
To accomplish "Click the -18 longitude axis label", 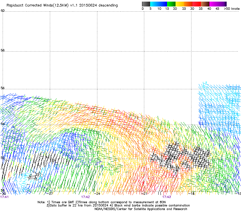I will (x=191, y=193).
